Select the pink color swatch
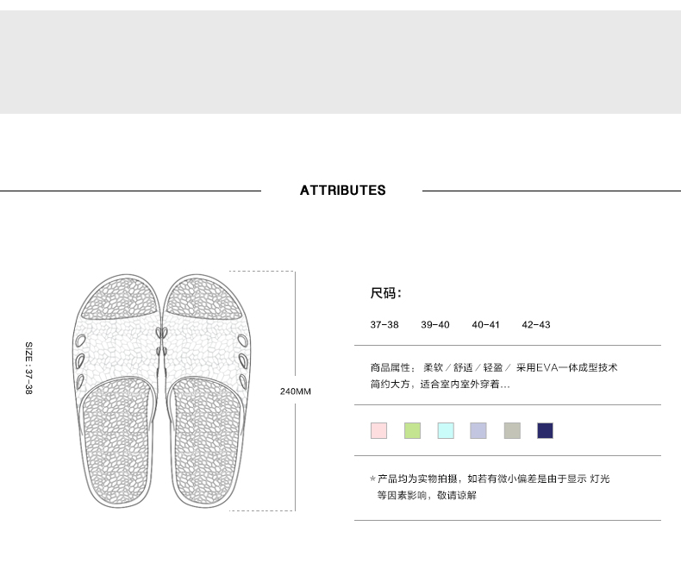 379,430
